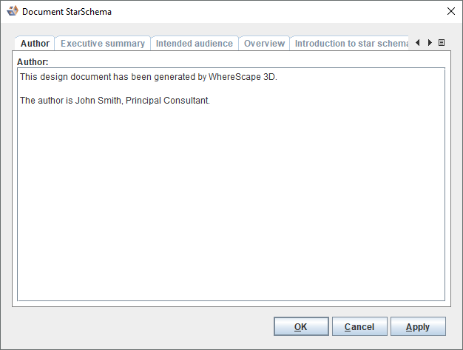Screen dimensions: 463x350
Task: Open the tab list menu icon
Action: point(442,43)
